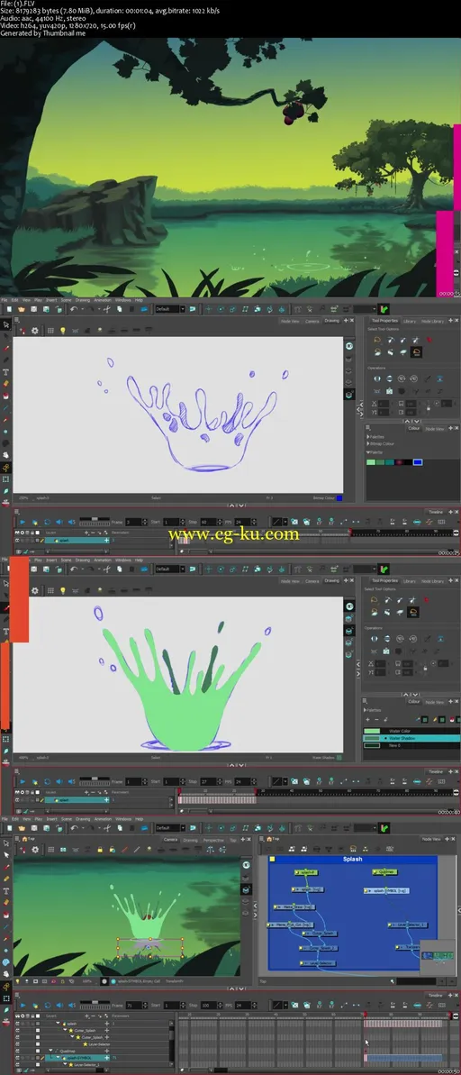Click Frame number field in blue-sketch playback bar

point(133,522)
